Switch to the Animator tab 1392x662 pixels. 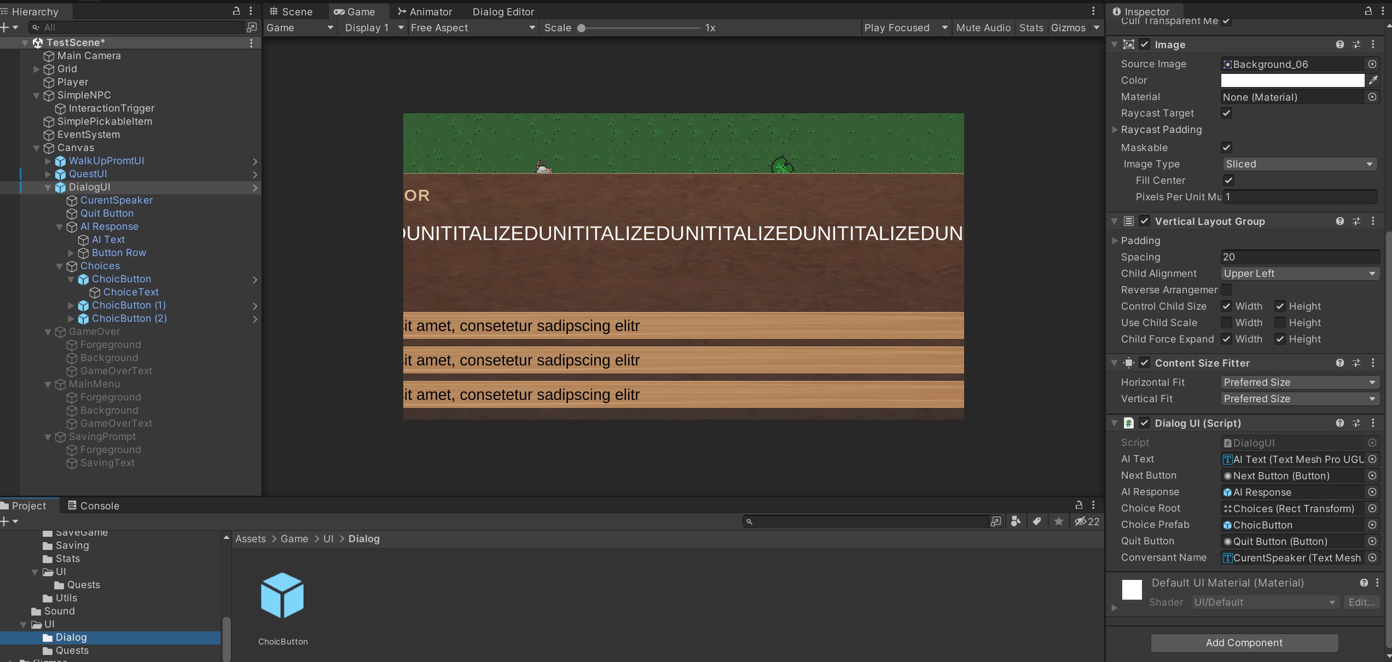point(425,11)
